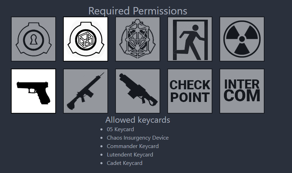This screenshot has height=173, width=292.
Task: Deselect the pistol armory permission
Action: click(33, 91)
